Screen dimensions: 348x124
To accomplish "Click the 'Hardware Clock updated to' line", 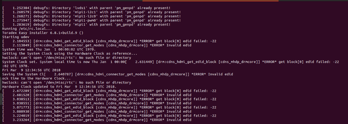I will [x=59, y=87].
